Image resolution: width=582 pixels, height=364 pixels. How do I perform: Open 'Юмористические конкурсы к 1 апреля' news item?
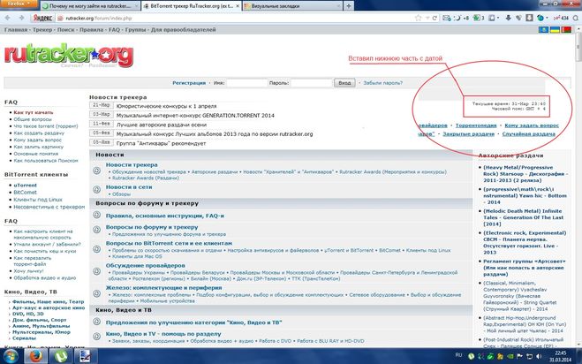click(x=166, y=106)
